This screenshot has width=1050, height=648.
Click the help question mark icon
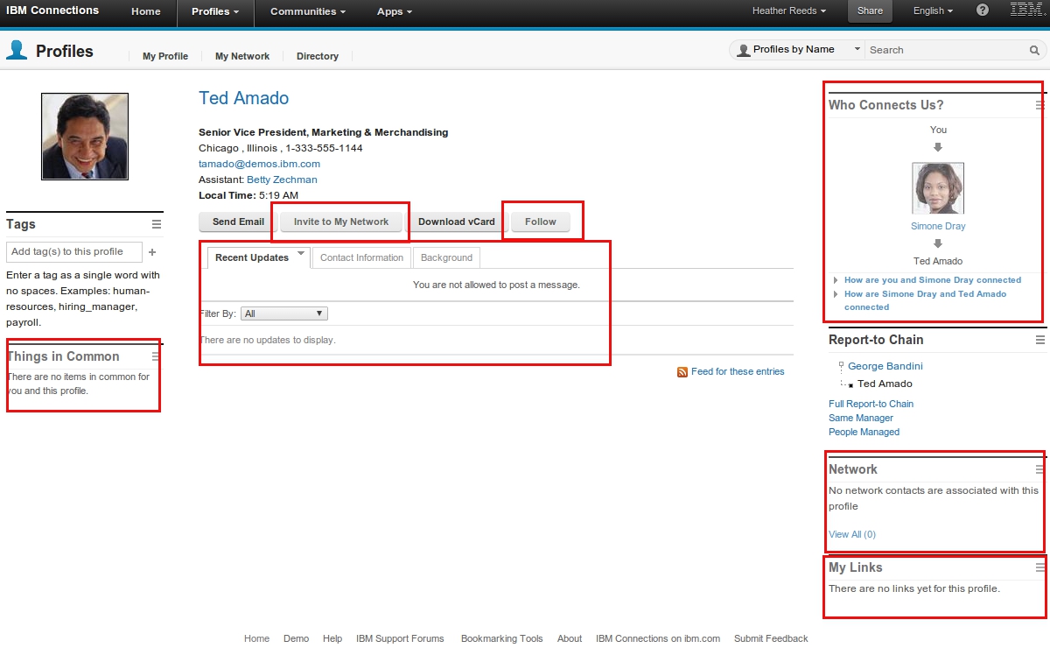point(983,11)
